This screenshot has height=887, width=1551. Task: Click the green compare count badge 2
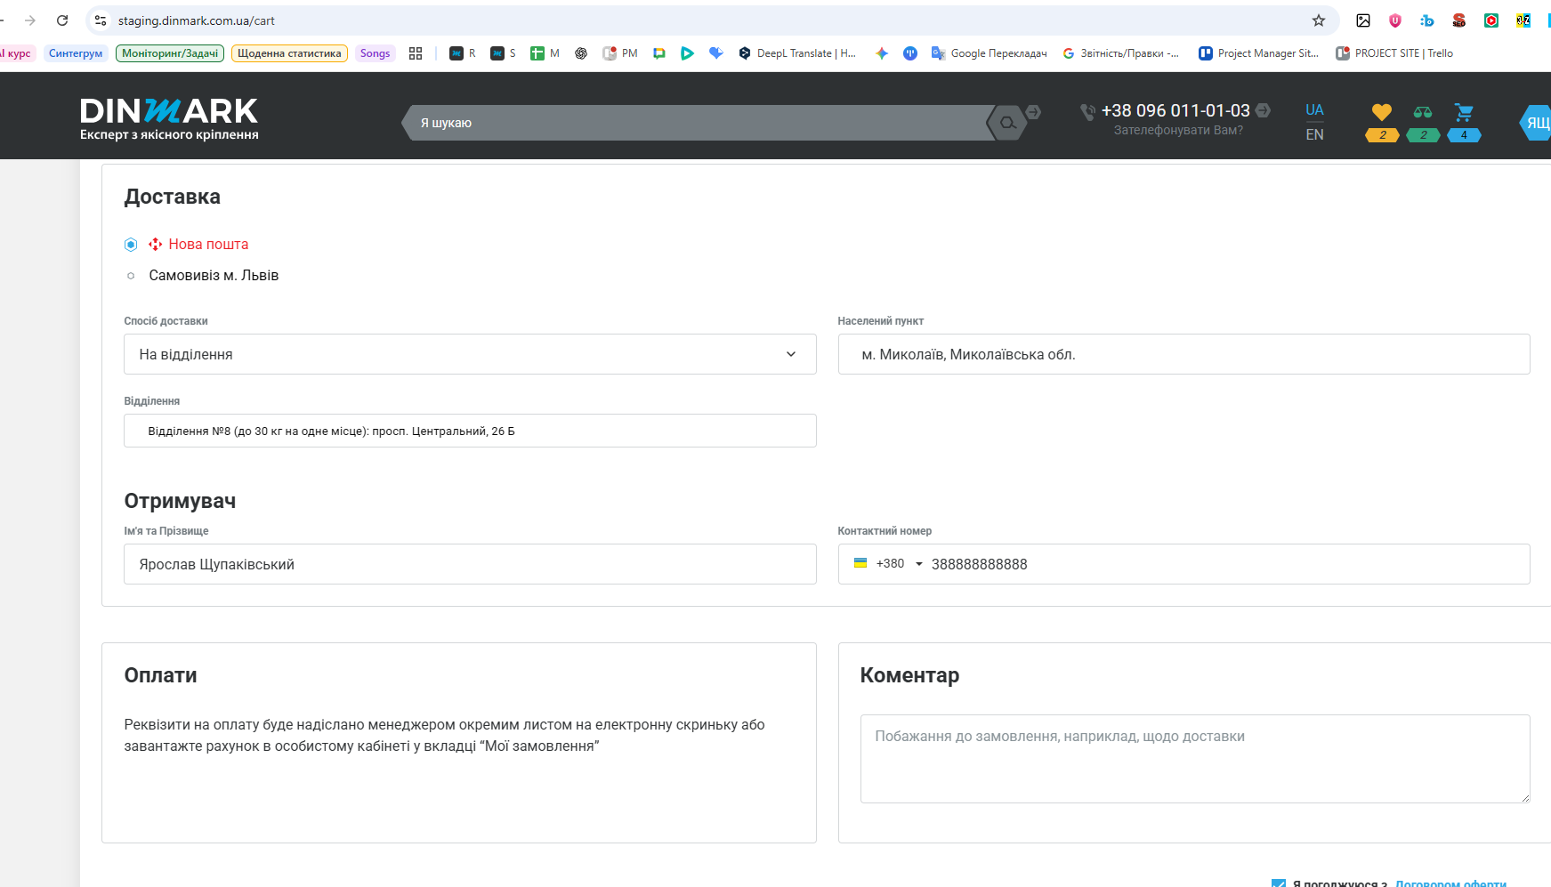pos(1423,135)
